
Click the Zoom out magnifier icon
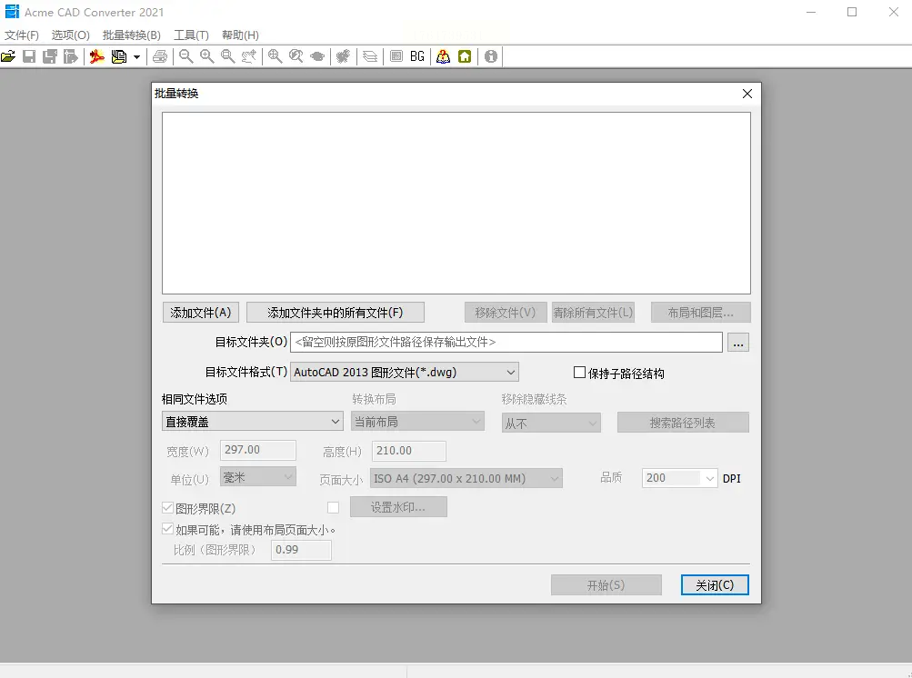pos(186,56)
